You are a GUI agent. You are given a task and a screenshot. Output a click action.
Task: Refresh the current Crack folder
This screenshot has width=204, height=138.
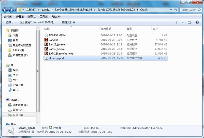tap(176, 10)
